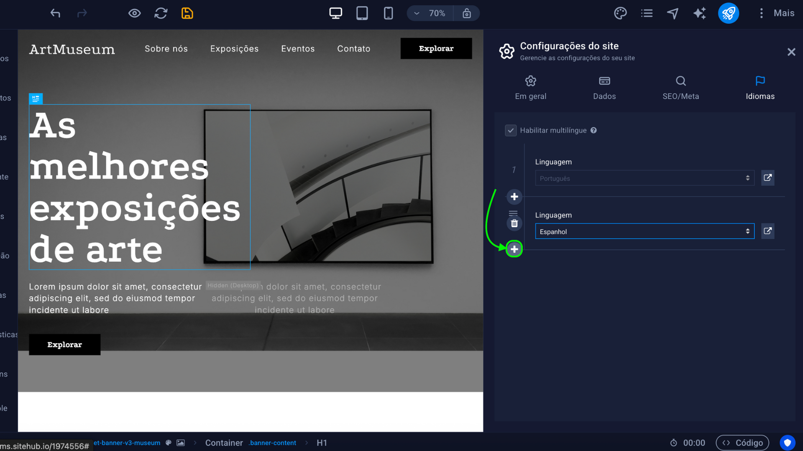Save the project with the orange save icon
This screenshot has width=803, height=451.
187,13
